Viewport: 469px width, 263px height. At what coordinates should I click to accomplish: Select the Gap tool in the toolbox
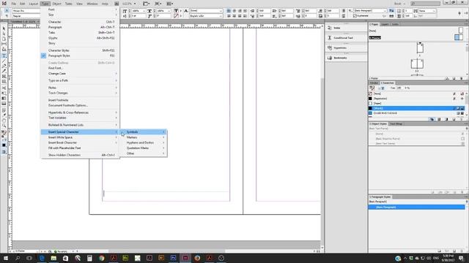(4, 44)
